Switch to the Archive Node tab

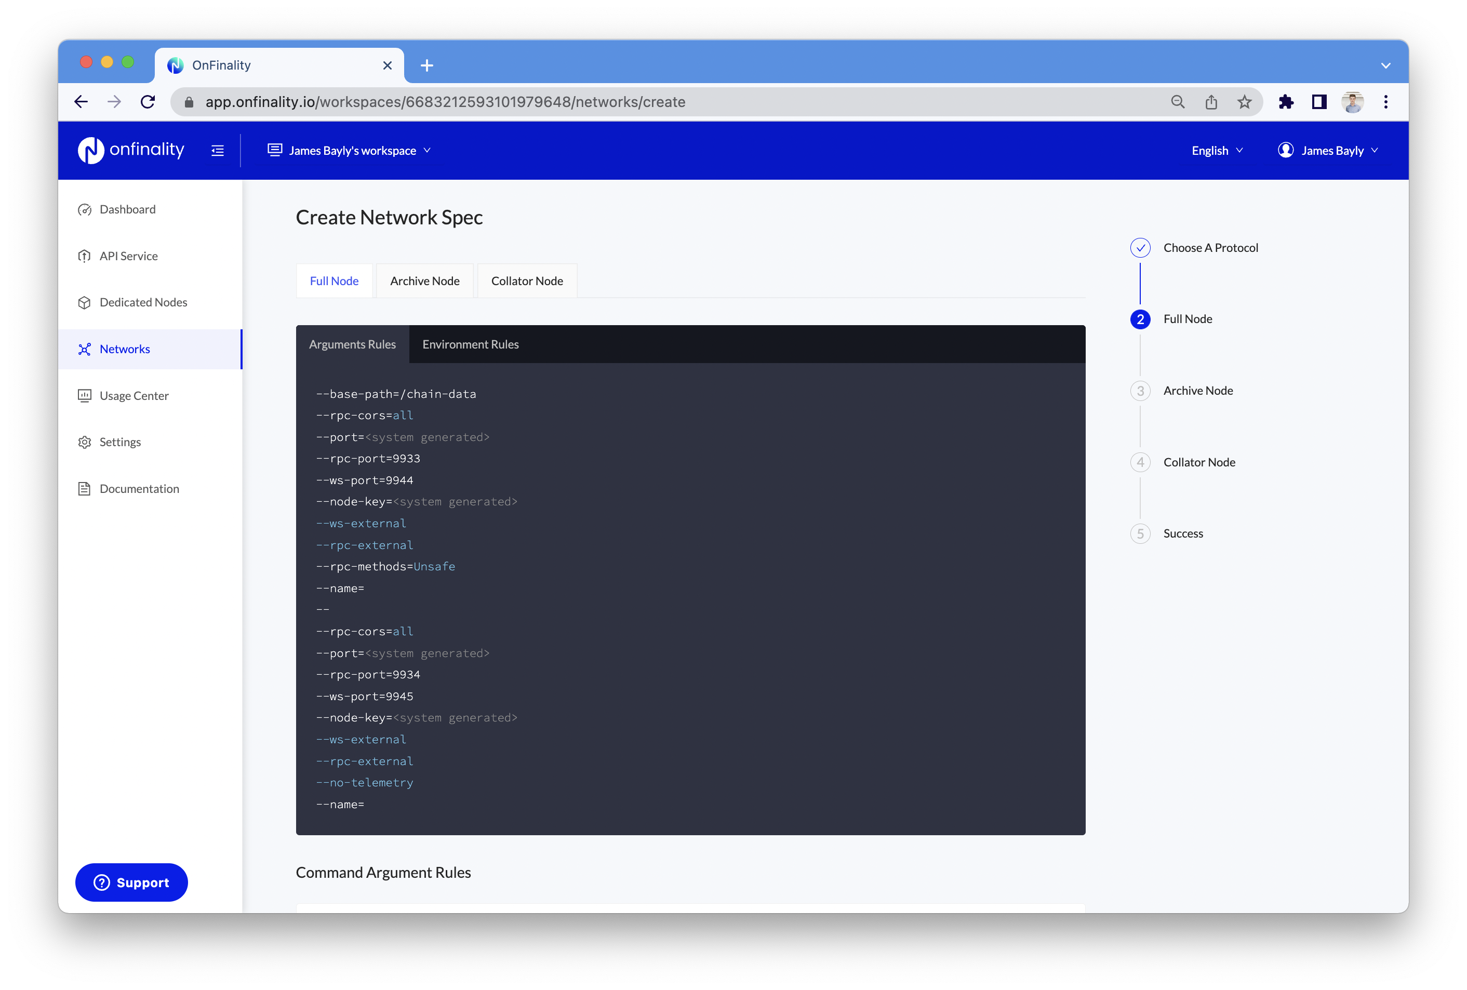[424, 281]
